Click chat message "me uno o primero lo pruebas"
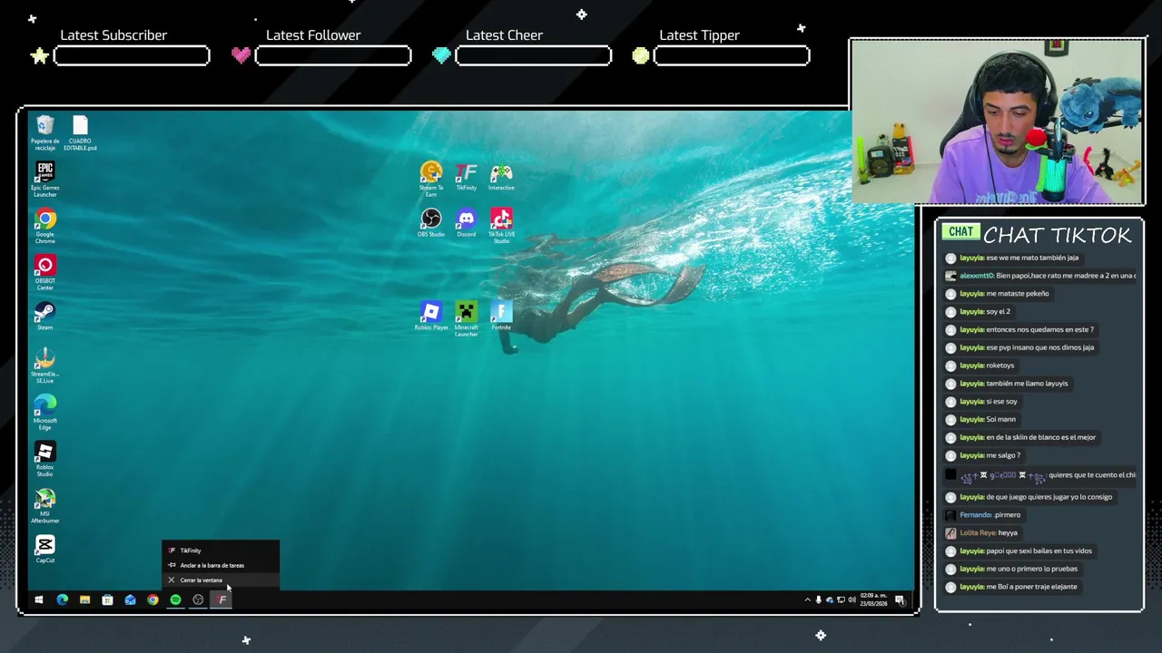Screen dimensions: 1162x653 click(1031, 569)
